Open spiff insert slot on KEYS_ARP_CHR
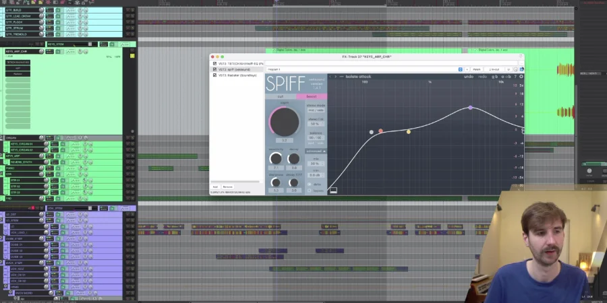This screenshot has height=303, width=607. (18, 68)
